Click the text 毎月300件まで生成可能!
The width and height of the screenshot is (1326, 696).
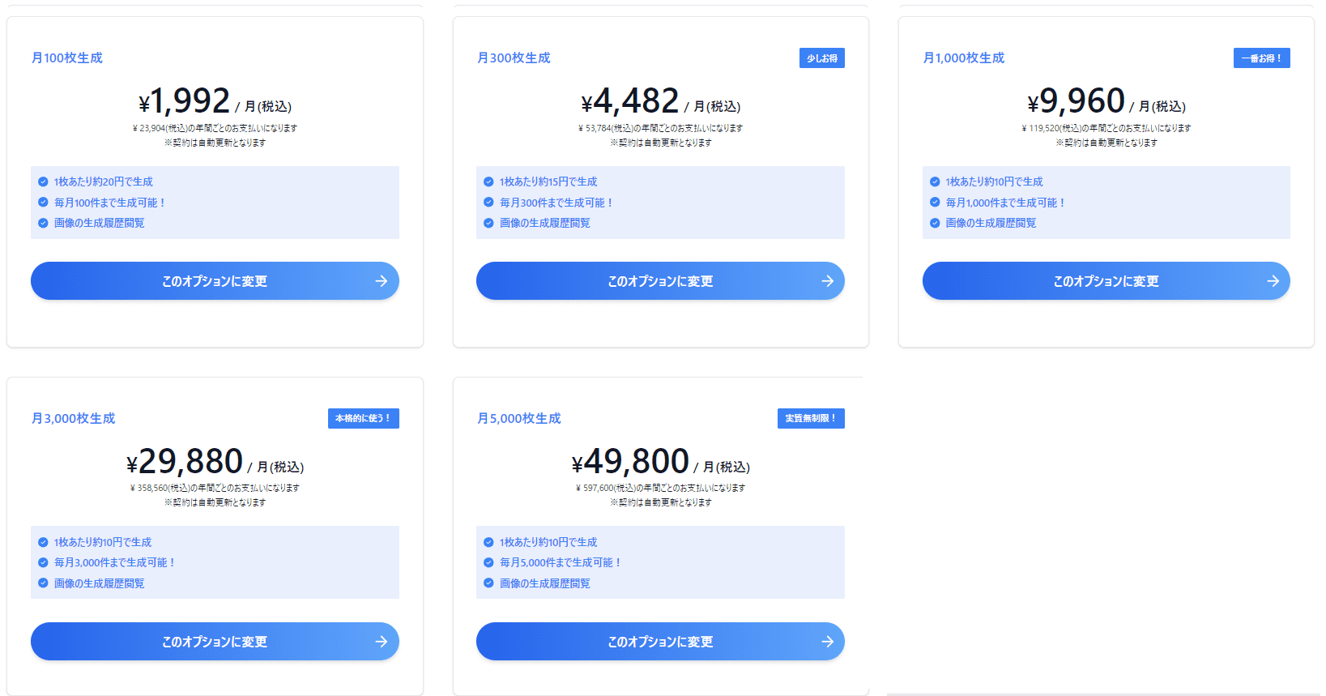click(x=556, y=203)
